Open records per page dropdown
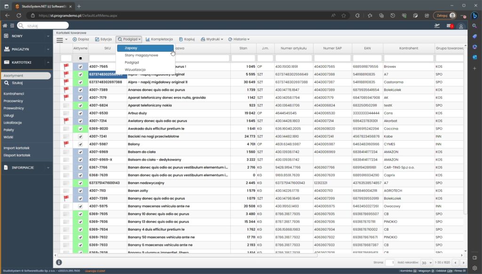 [426, 262]
